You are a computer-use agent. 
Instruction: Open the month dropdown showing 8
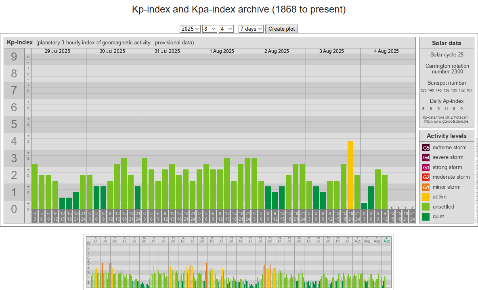click(210, 29)
